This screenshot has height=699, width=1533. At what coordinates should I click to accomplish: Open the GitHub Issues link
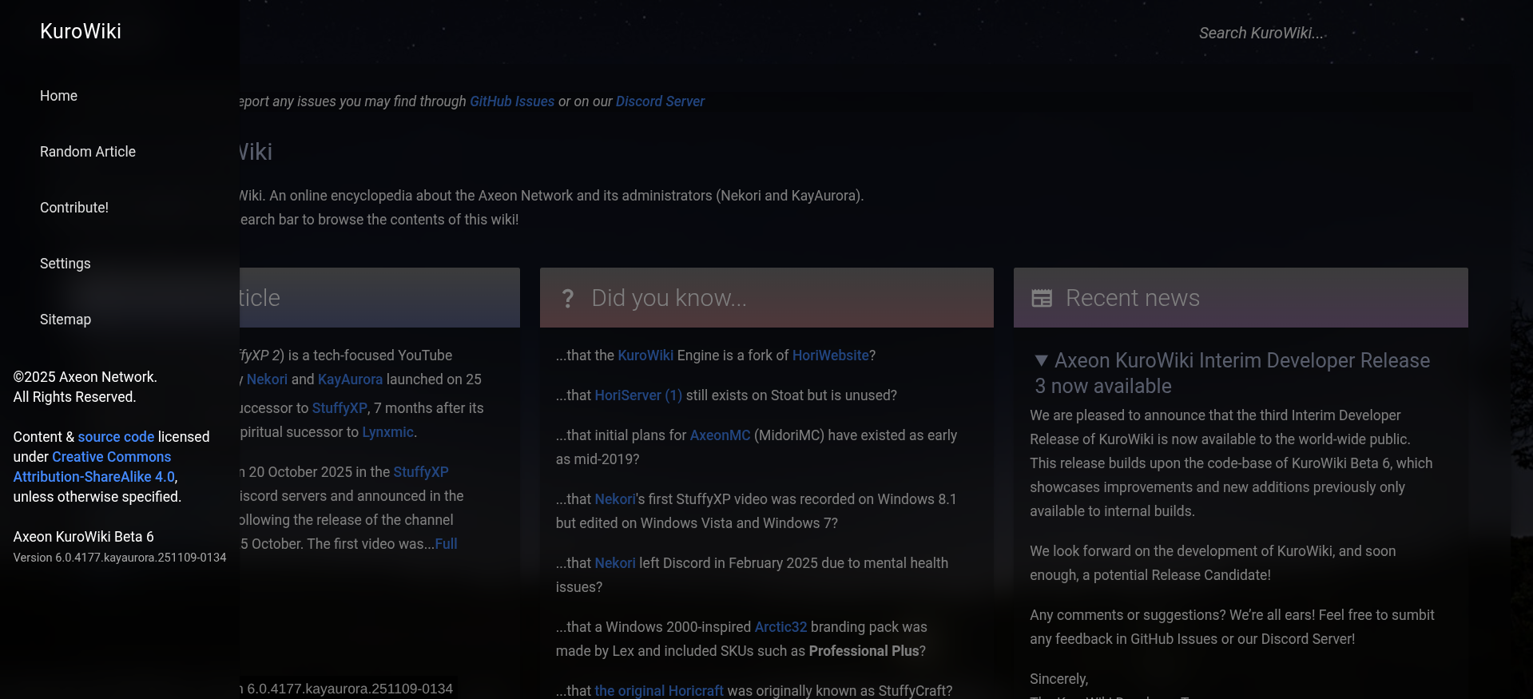(511, 101)
